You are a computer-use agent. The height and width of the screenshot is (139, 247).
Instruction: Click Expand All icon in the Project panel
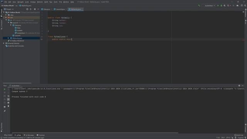tap(31, 9)
